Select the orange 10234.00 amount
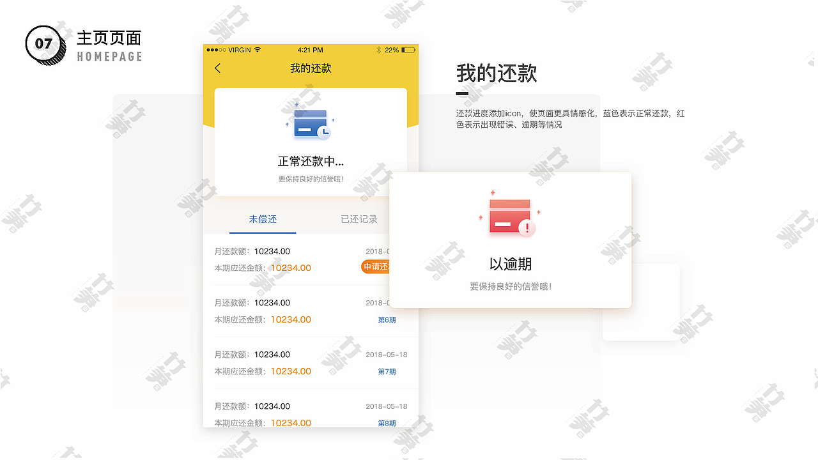 coord(290,268)
